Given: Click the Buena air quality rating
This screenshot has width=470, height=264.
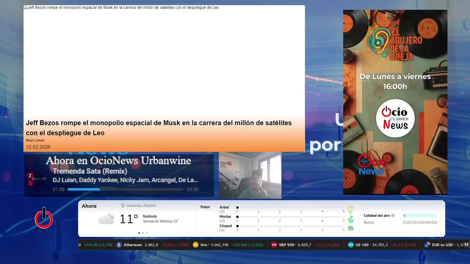Looking at the screenshot, I should (x=369, y=223).
